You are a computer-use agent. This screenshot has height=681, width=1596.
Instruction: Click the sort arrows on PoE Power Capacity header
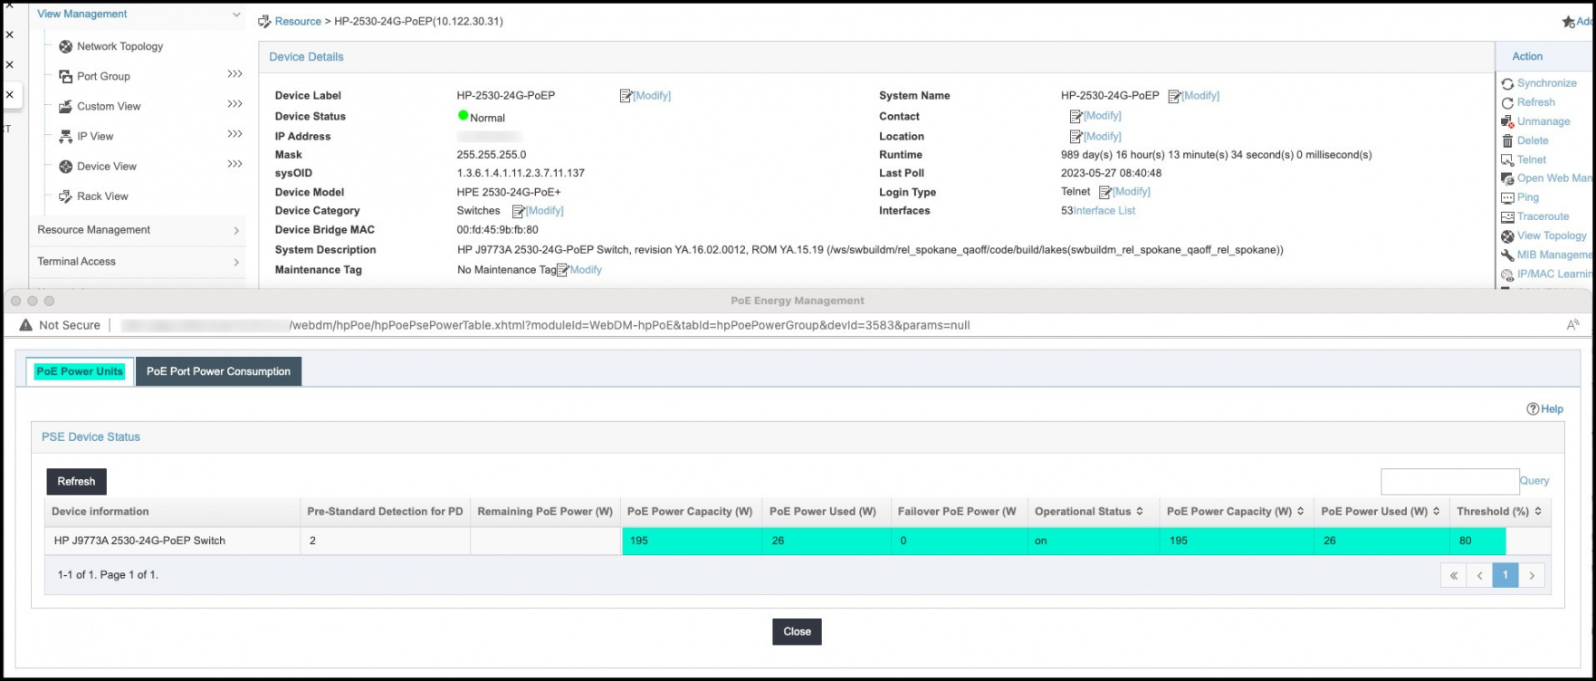click(1301, 512)
